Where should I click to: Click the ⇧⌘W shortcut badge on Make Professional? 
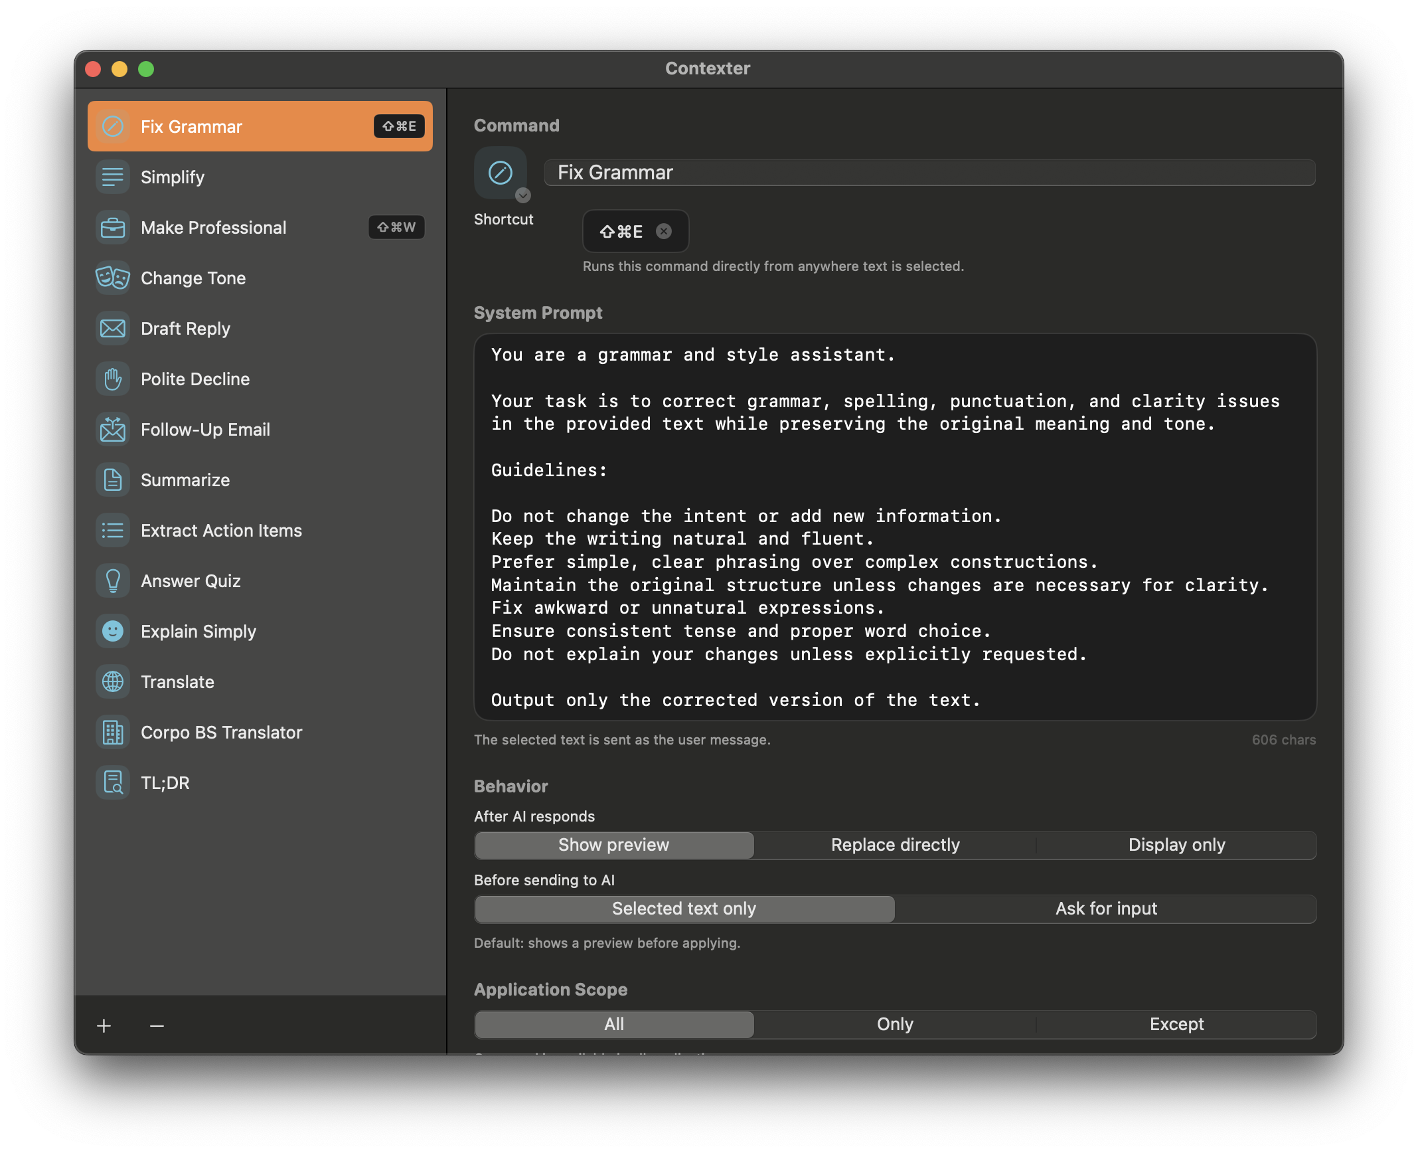(x=396, y=227)
